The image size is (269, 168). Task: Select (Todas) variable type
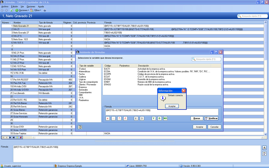[x=82, y=69]
